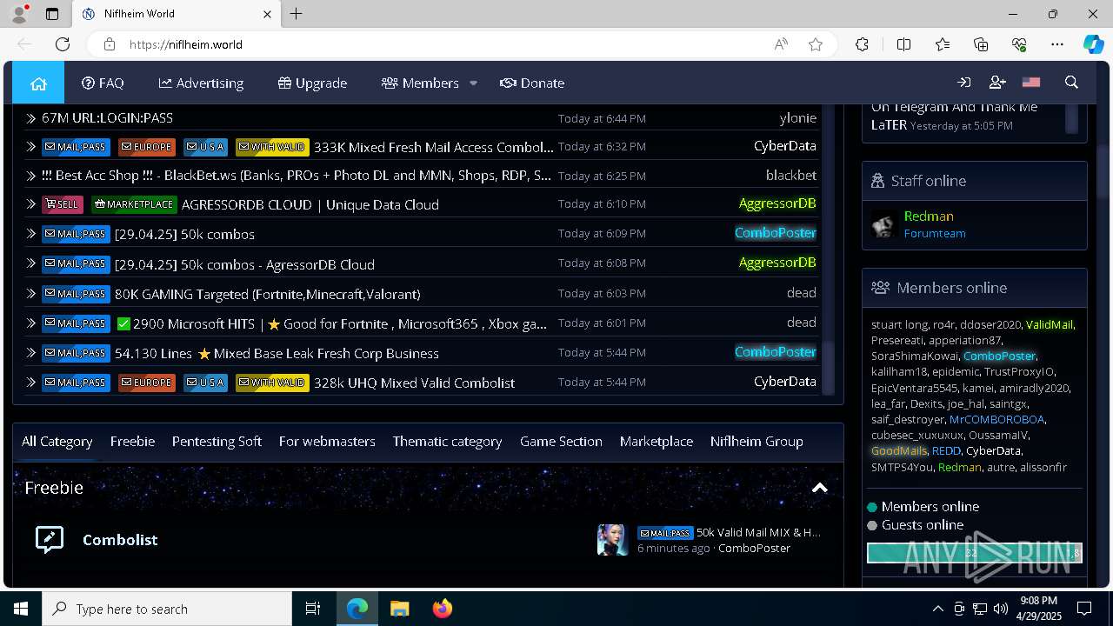Image resolution: width=1113 pixels, height=626 pixels.
Task: Click the taskbar search box
Action: coord(167,609)
